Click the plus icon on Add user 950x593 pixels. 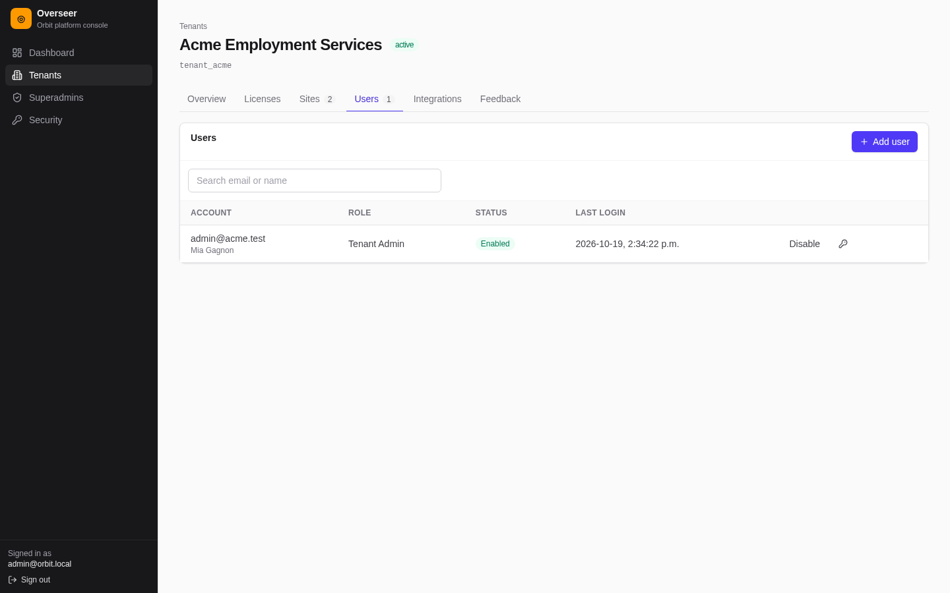tap(864, 142)
